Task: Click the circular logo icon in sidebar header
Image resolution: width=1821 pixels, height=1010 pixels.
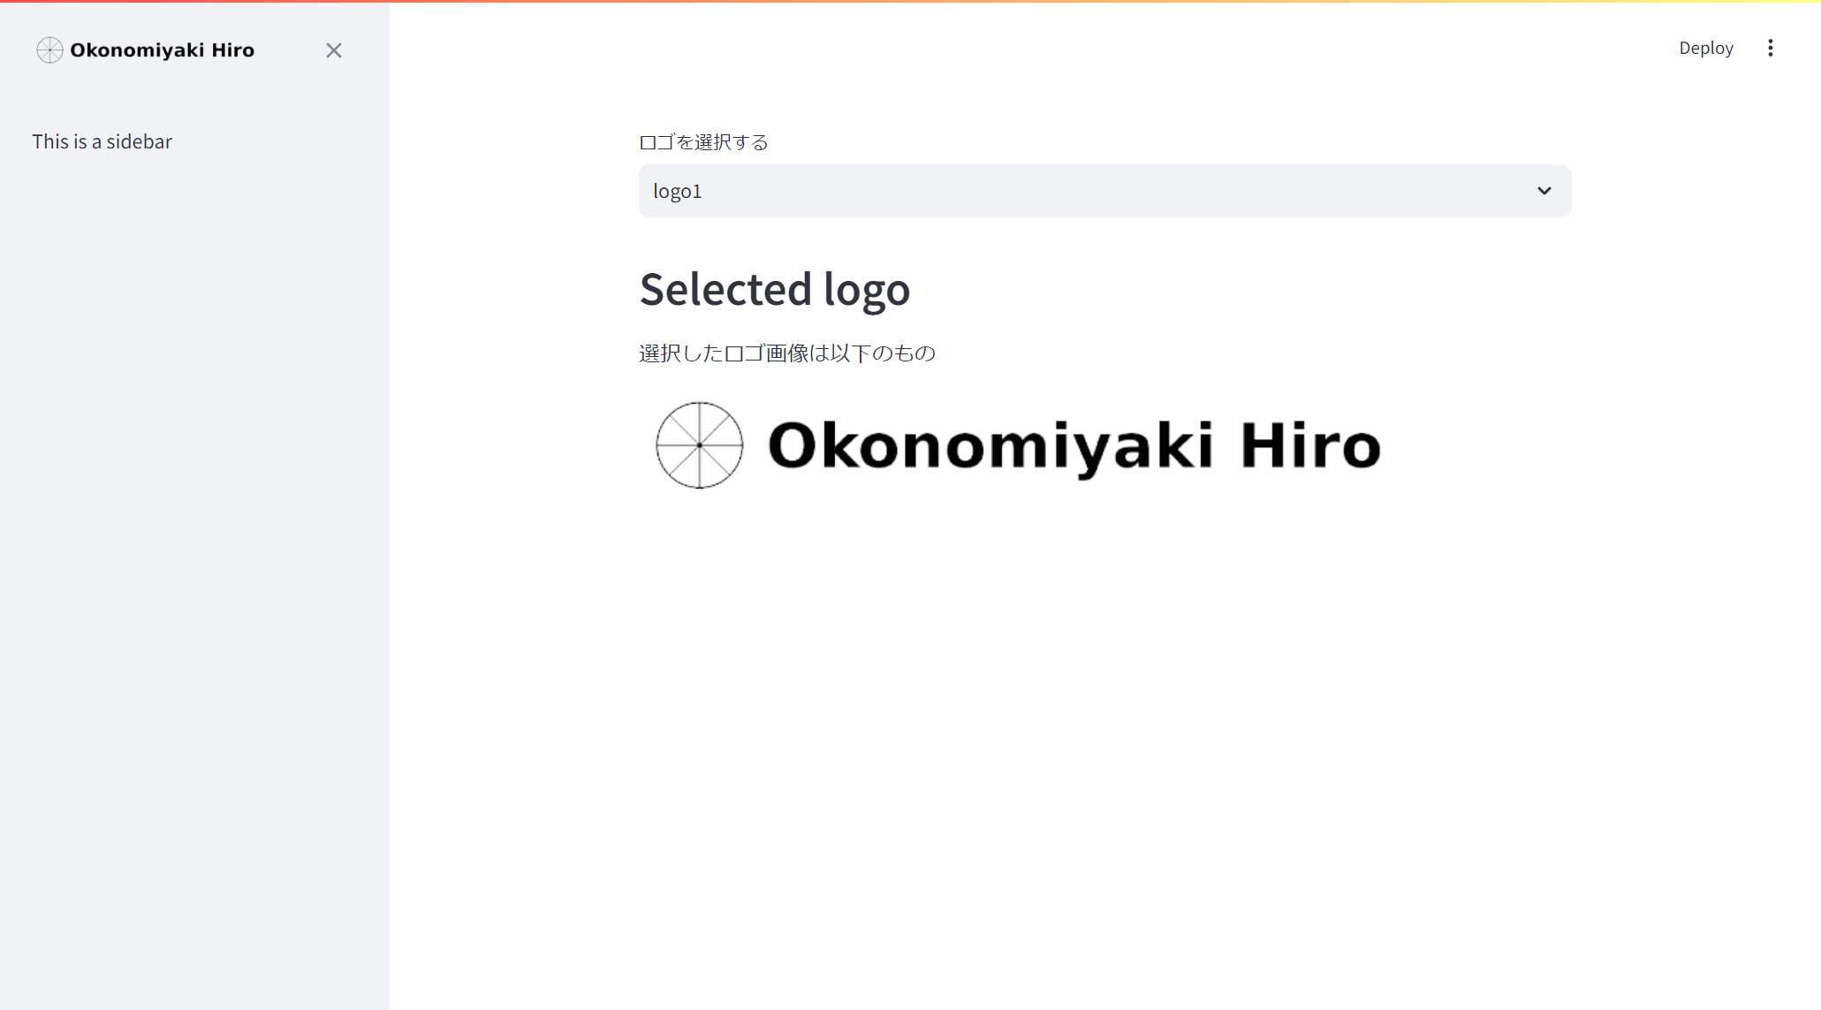Action: pos(49,50)
